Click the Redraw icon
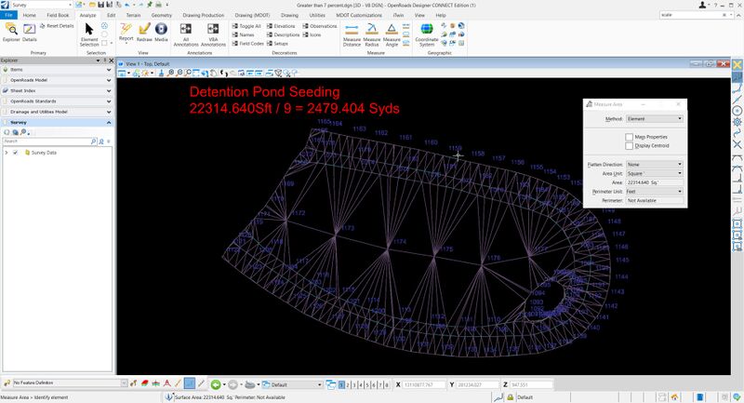Viewport: 744px width, 403px height. (144, 33)
